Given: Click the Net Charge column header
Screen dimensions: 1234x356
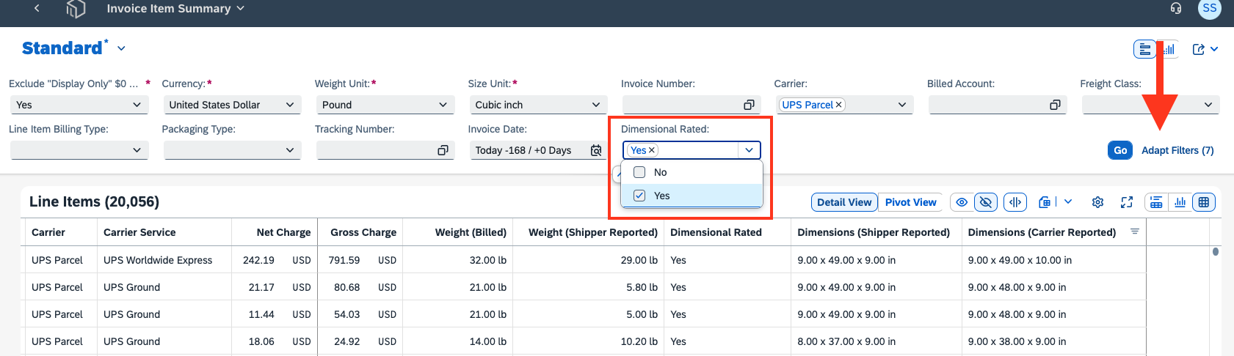Looking at the screenshot, I should [x=275, y=232].
